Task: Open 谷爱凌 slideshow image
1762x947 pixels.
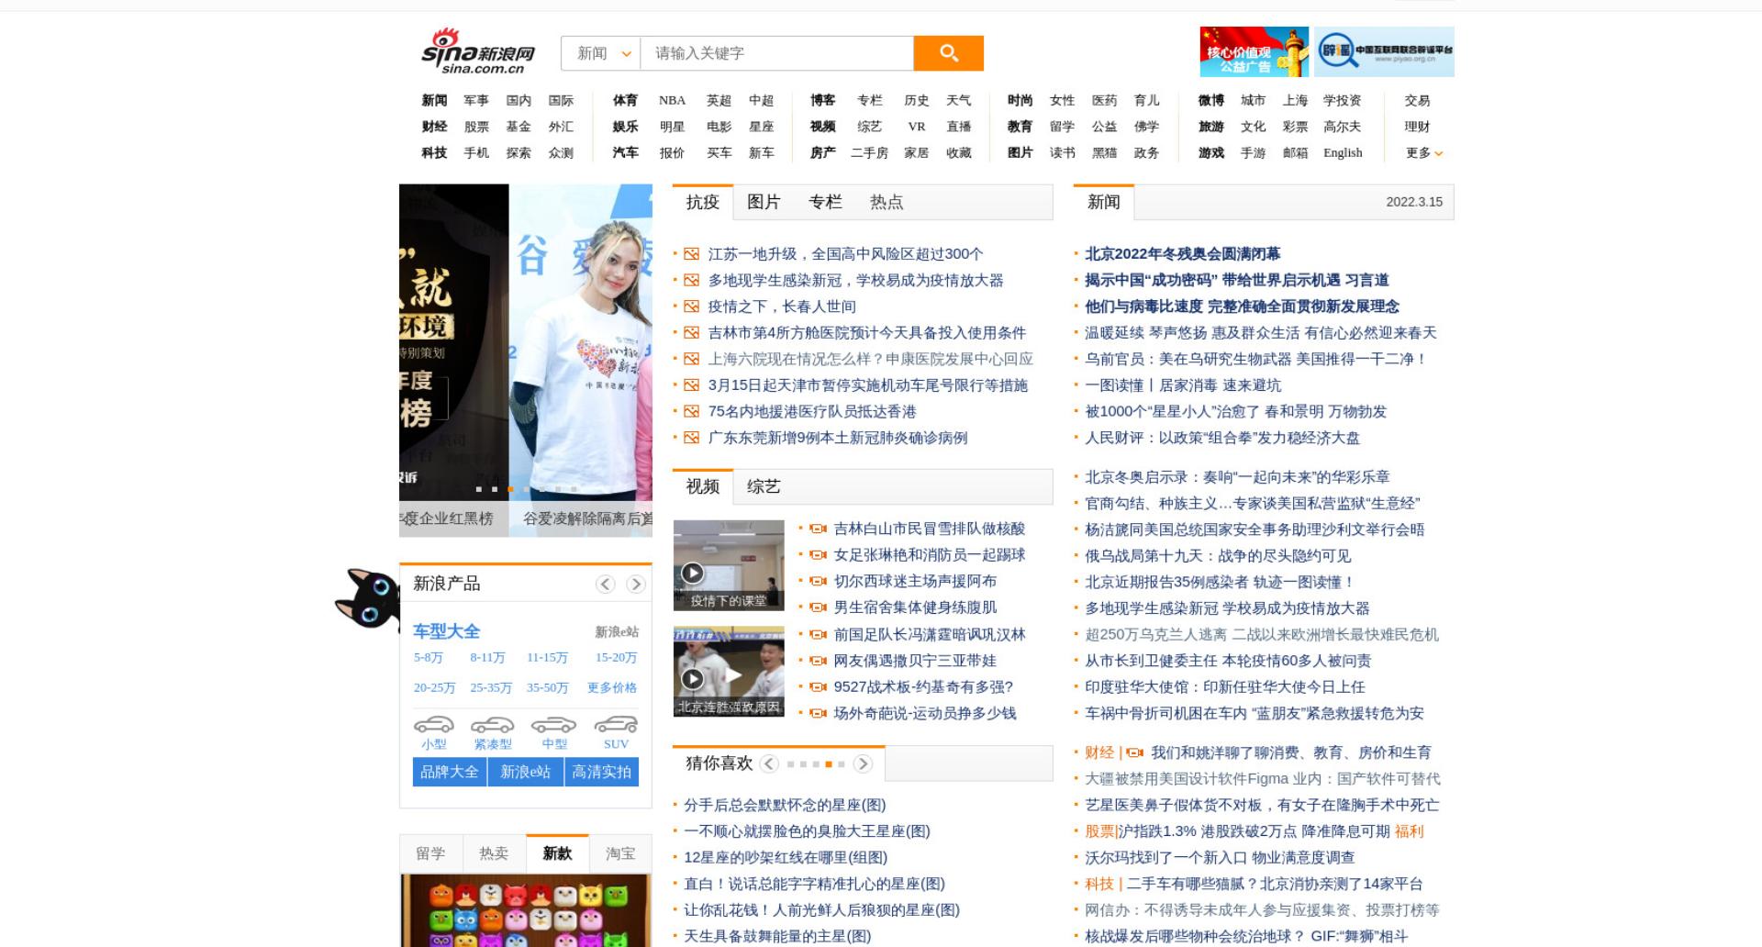Action: coord(581,342)
